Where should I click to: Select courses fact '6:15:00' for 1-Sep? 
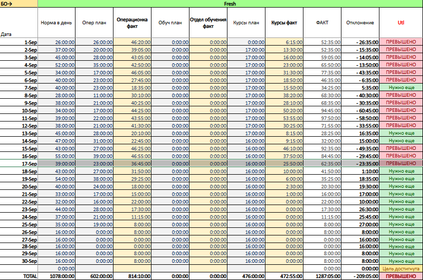tap(284, 42)
